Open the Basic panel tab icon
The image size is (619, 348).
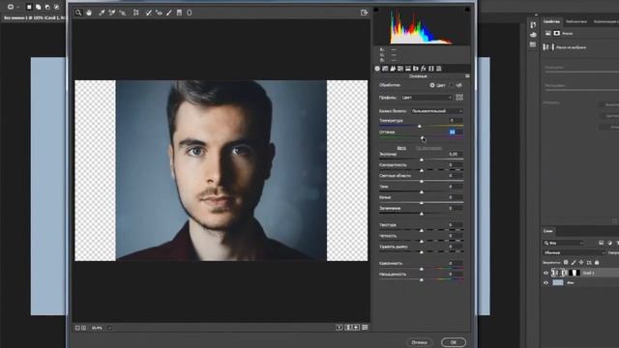[377, 69]
